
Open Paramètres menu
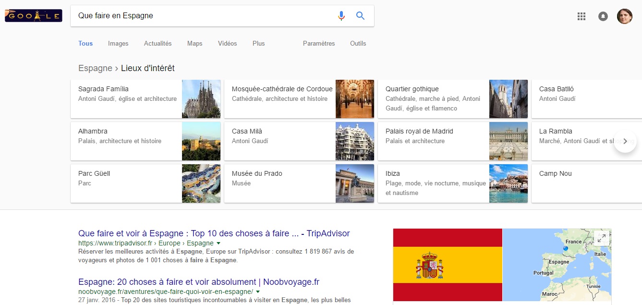(x=319, y=43)
